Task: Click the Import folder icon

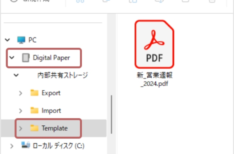Action: pos(34,110)
